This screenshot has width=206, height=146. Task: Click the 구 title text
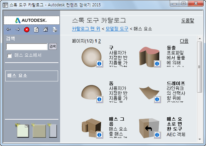tap(111, 47)
